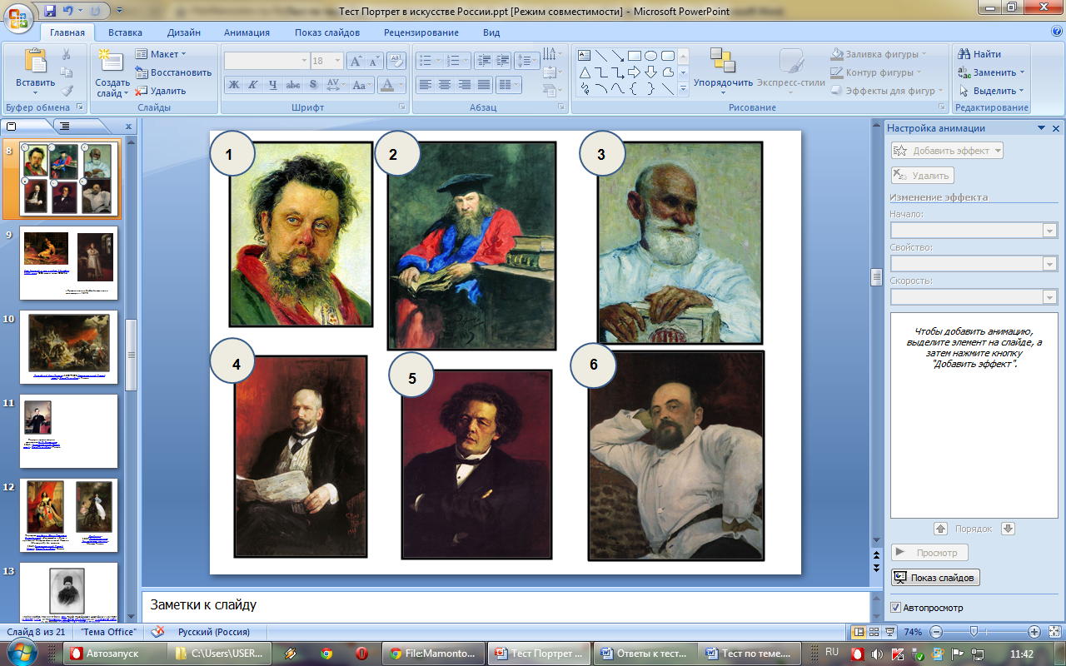Viewport: 1066px width, 666px height.
Task: Open the font color dropdown arrow
Action: pos(402,85)
